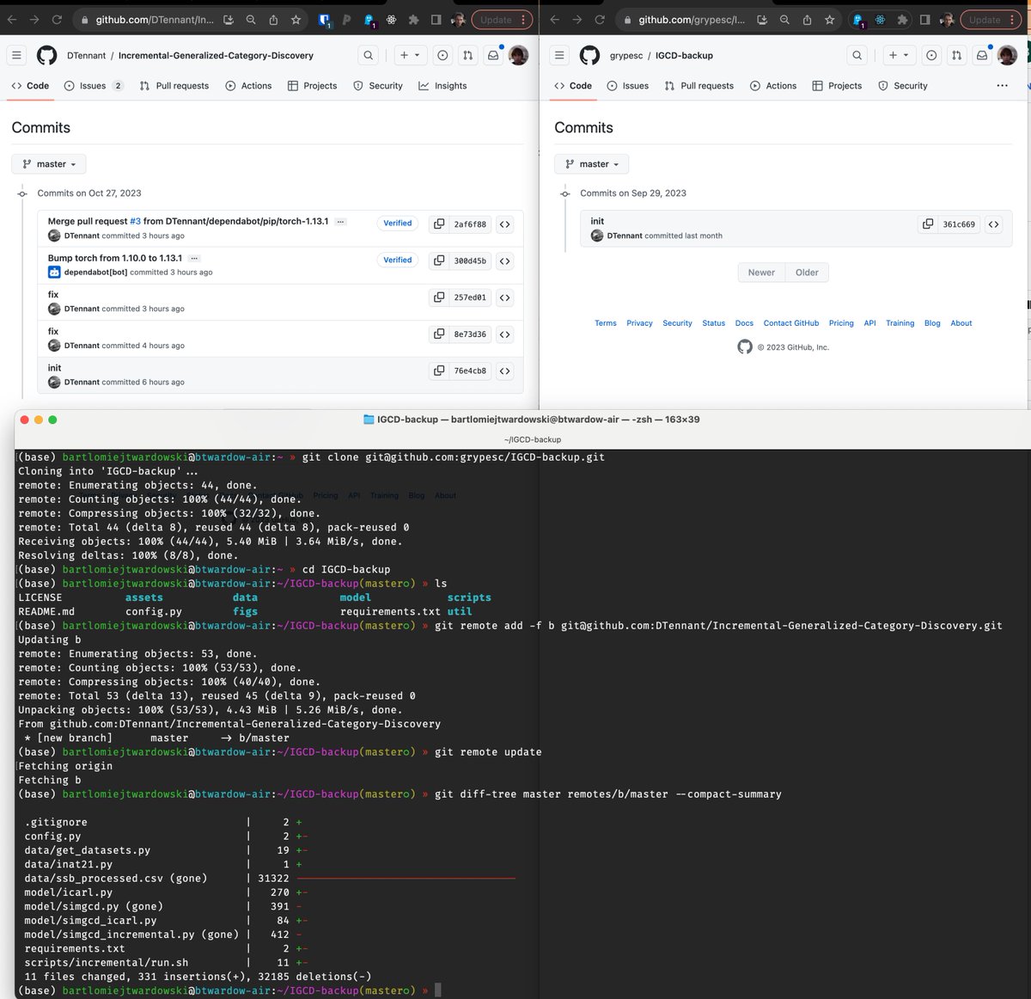1031x999 pixels.
Task: Open Security tab in right repo
Action: coord(902,86)
